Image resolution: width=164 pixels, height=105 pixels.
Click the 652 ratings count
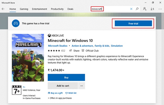pos(63,51)
